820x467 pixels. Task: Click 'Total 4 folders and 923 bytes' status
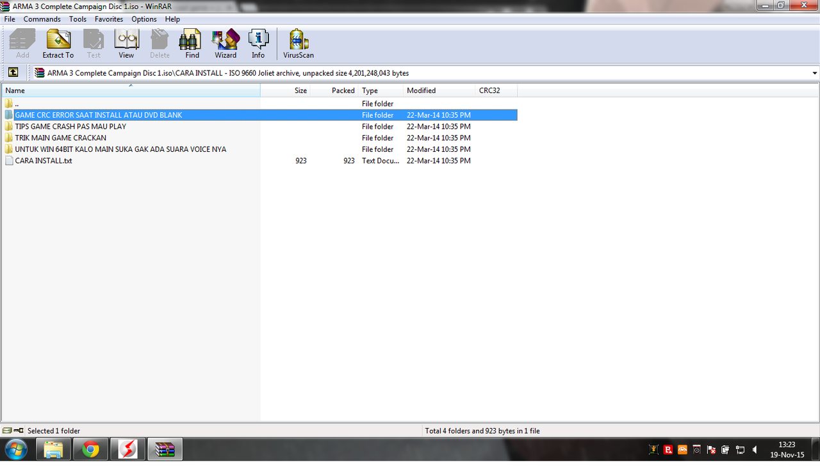(x=482, y=431)
